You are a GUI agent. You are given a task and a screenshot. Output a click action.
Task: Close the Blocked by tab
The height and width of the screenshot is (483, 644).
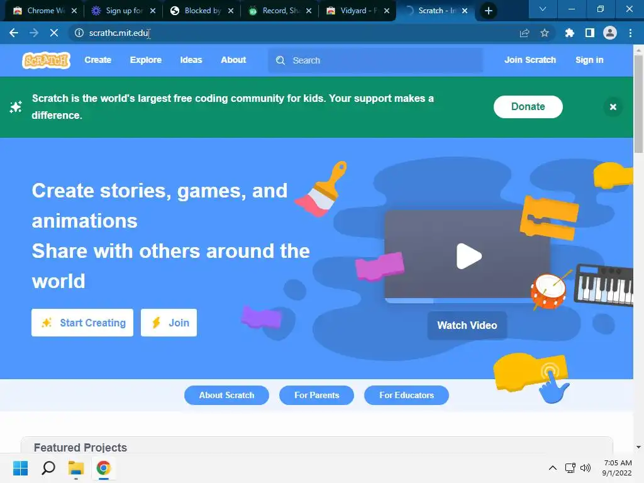(231, 11)
